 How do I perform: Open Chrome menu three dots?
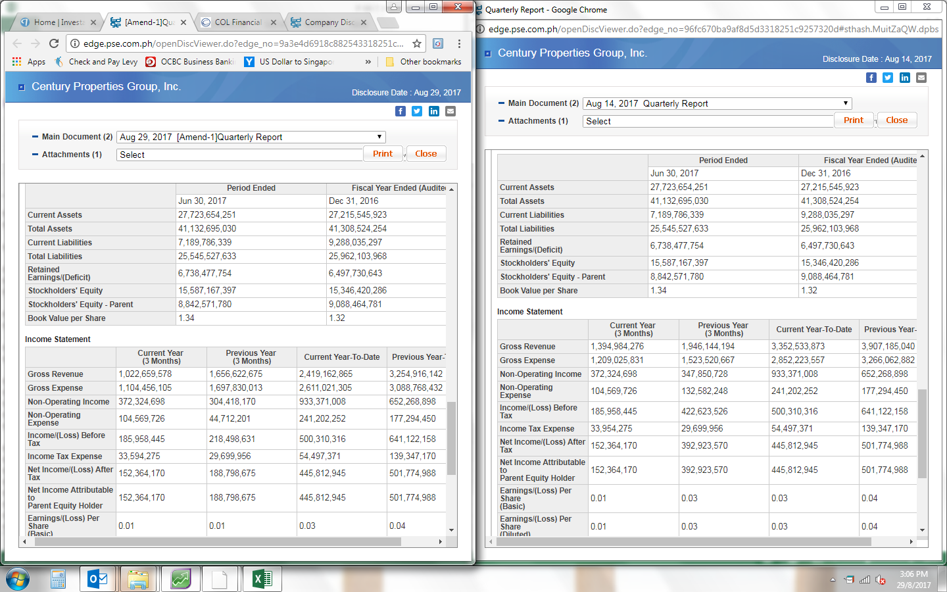coord(459,43)
